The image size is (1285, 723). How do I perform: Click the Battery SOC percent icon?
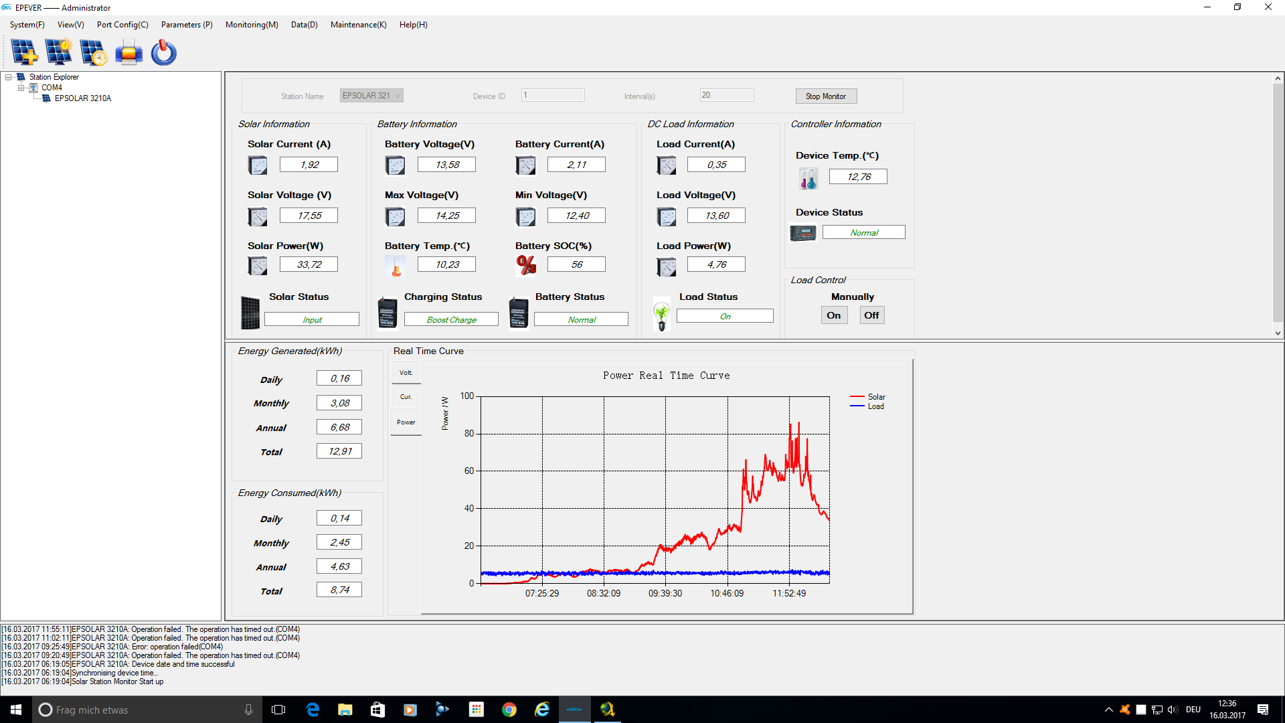tap(526, 265)
